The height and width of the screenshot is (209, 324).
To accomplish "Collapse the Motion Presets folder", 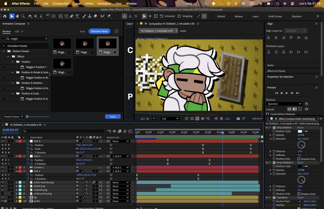I will click(x=4, y=51).
